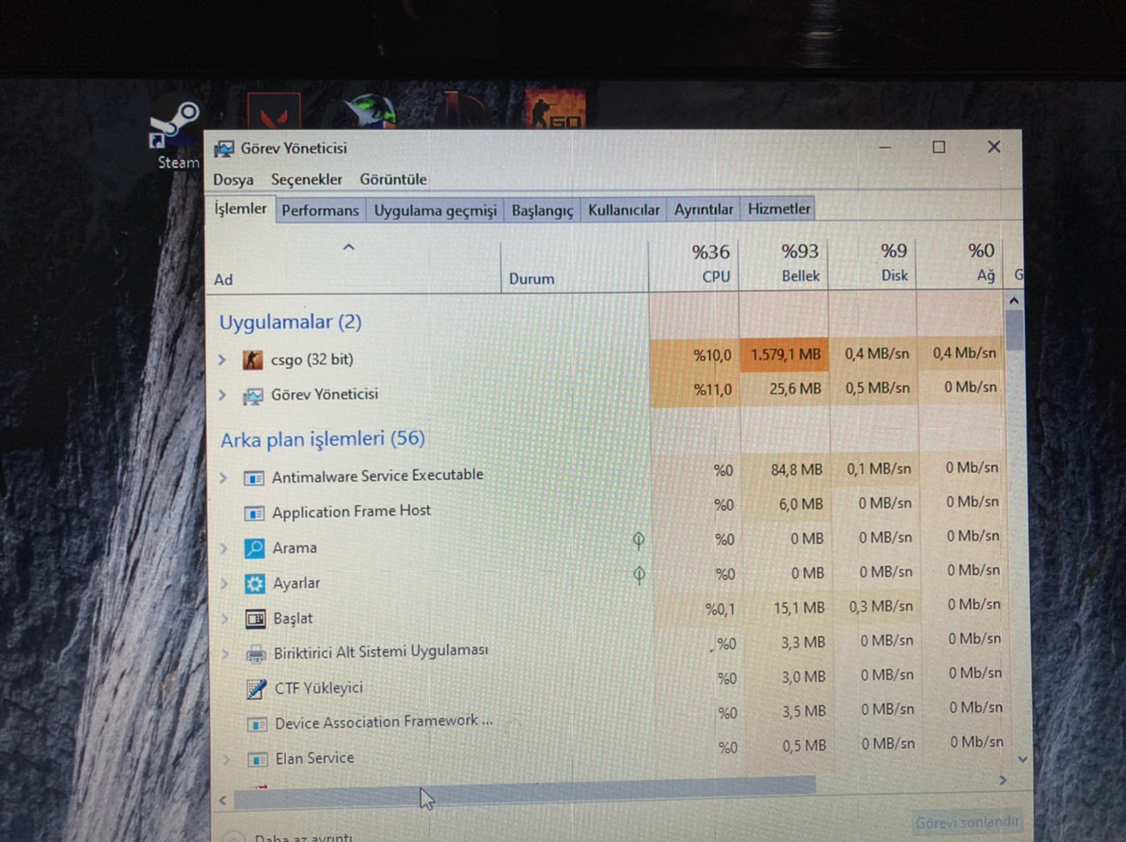Viewport: 1126px width, 842px height.
Task: Switch to the Performans tab
Action: click(x=320, y=211)
